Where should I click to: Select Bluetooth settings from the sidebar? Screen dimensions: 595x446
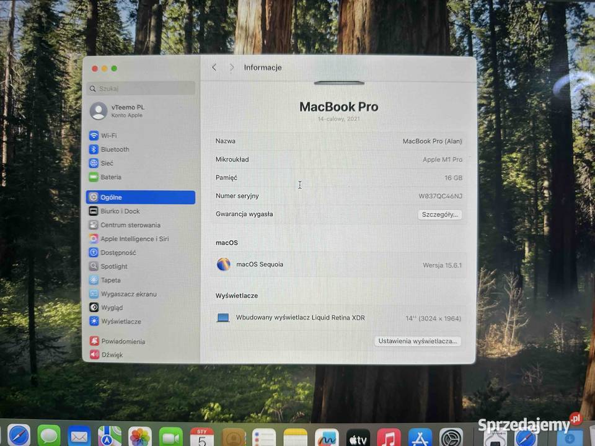pyautogui.click(x=115, y=149)
